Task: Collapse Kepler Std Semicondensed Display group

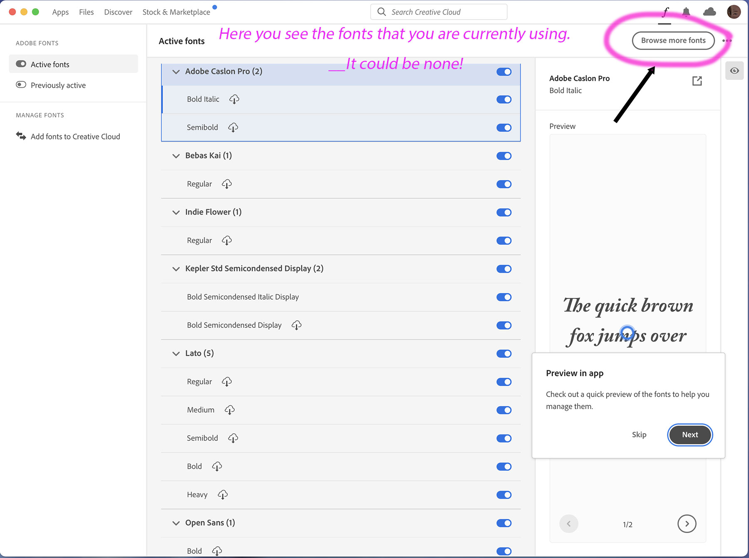Action: coord(176,269)
